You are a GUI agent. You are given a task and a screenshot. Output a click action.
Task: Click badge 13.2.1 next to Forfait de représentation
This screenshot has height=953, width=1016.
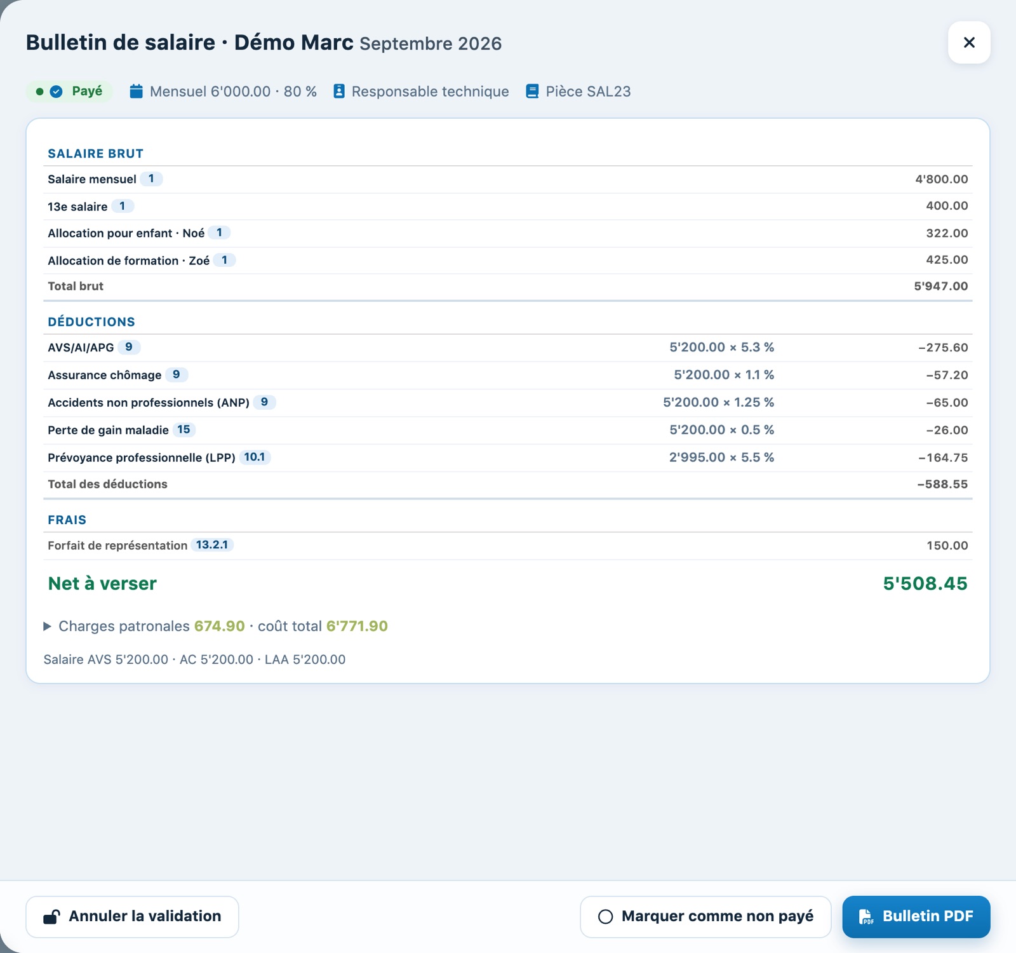(x=212, y=544)
